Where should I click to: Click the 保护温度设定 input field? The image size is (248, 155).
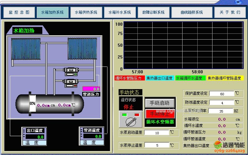point(222,94)
